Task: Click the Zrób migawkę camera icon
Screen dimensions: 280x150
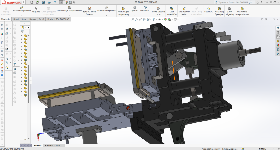Action: click(x=229, y=8)
